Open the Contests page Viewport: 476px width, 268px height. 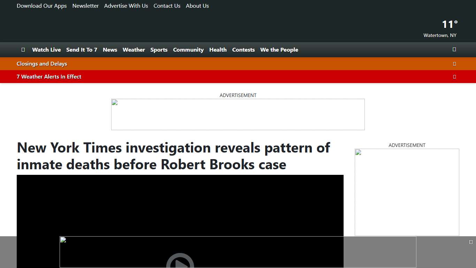(x=243, y=50)
